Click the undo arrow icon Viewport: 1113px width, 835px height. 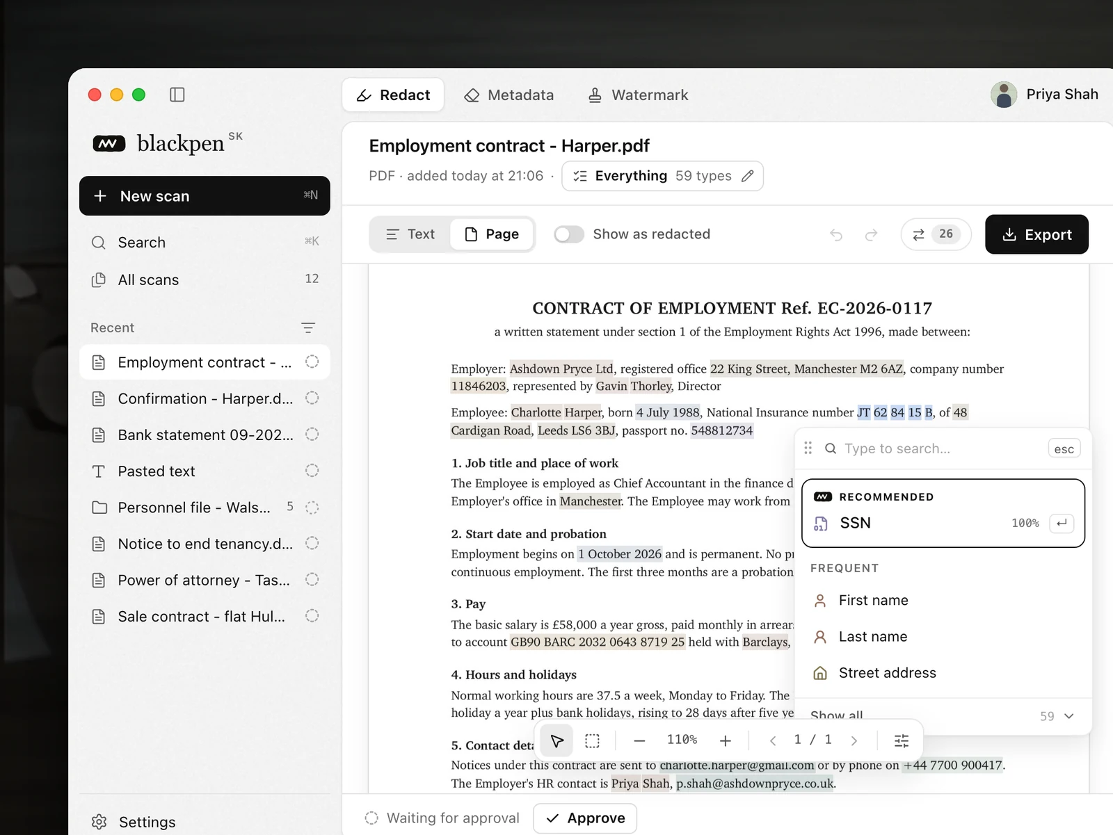click(x=836, y=235)
